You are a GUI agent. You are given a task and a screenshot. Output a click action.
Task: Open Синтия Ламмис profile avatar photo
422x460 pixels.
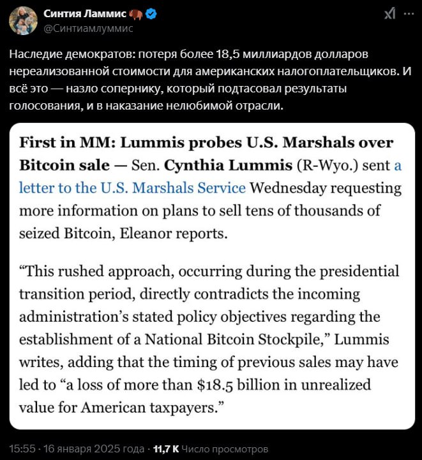coord(23,20)
